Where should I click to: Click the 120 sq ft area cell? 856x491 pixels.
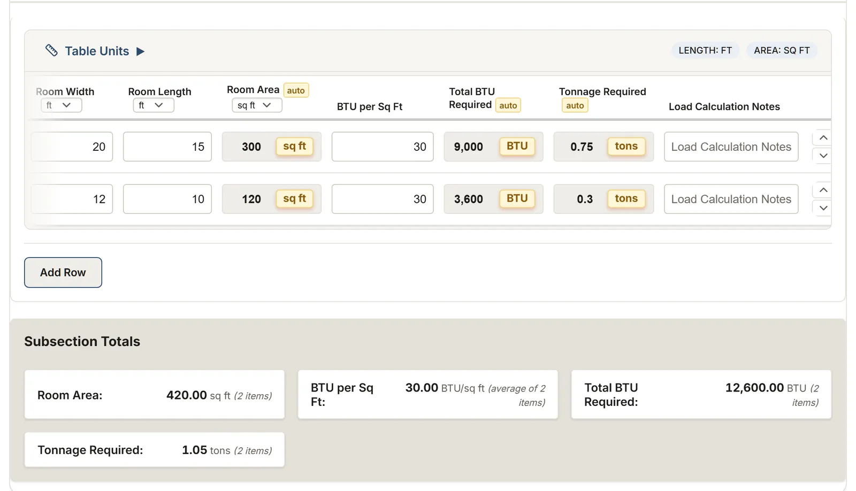point(272,199)
